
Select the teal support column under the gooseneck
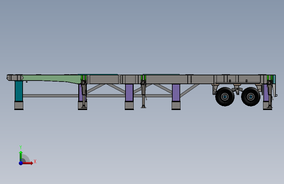19,91
